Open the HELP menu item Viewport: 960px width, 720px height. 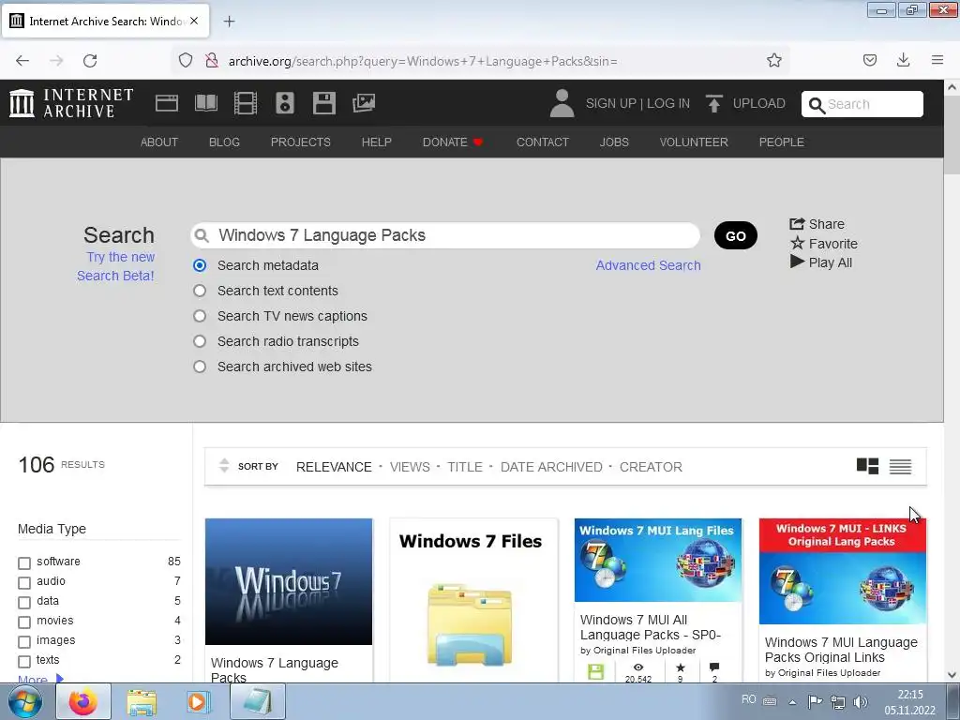pyautogui.click(x=377, y=142)
